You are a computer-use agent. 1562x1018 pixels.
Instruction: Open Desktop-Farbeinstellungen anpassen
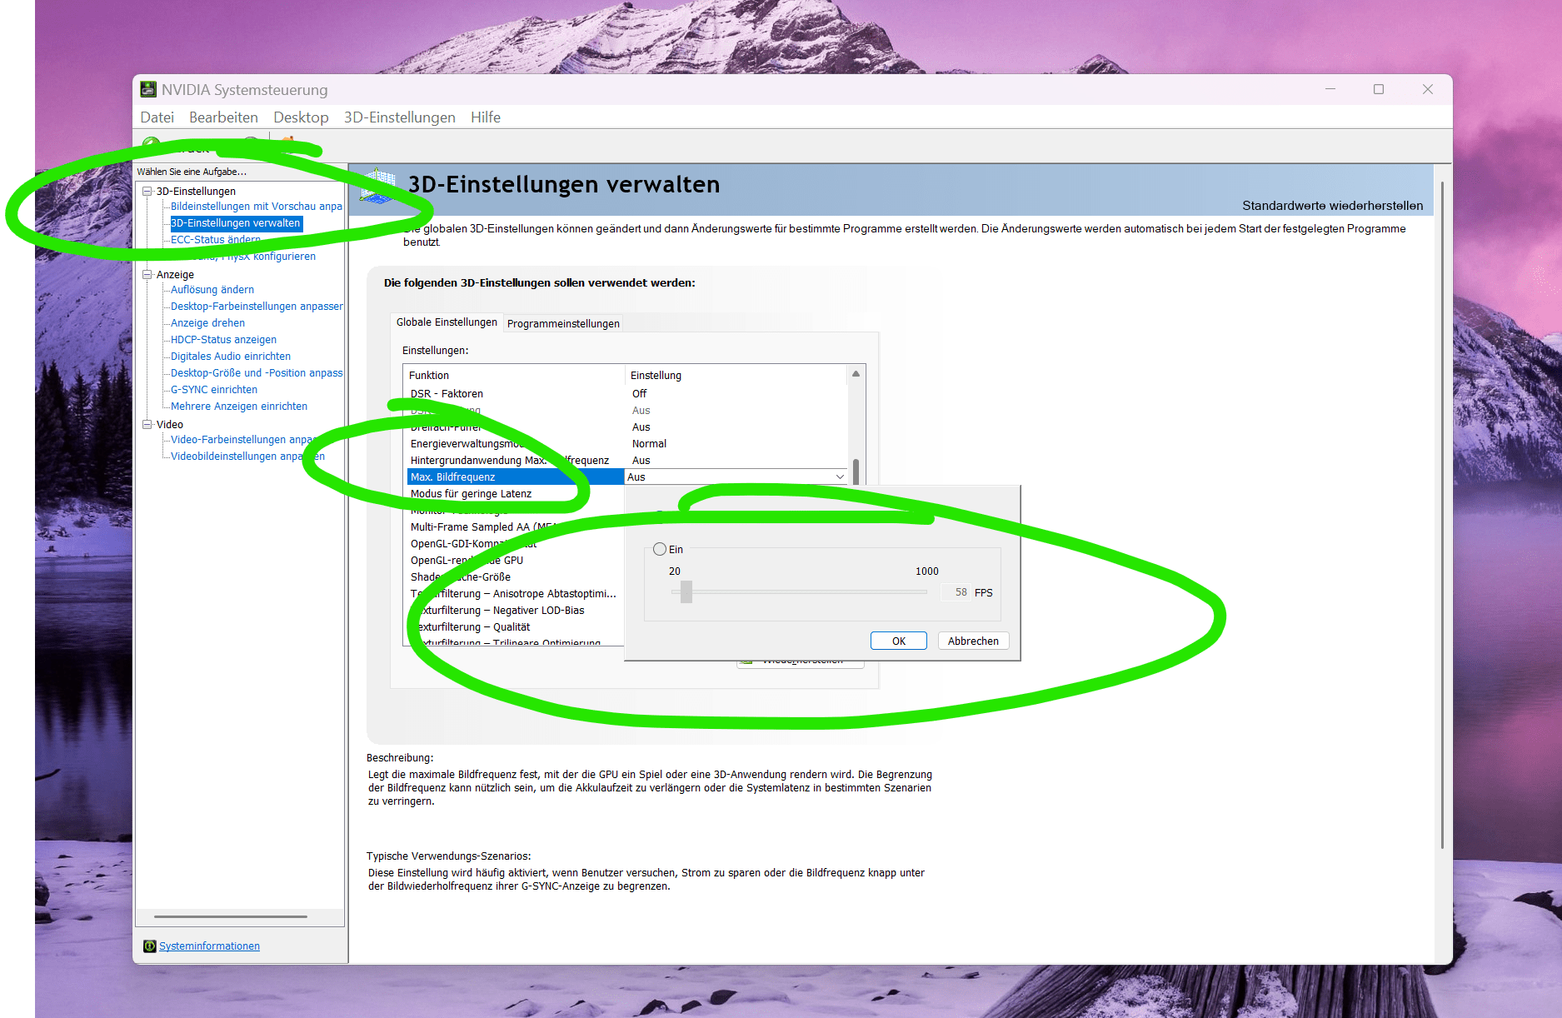[257, 307]
